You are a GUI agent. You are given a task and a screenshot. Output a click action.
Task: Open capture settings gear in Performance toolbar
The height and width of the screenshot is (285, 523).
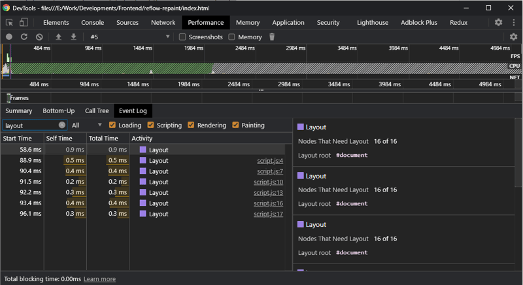(x=514, y=37)
